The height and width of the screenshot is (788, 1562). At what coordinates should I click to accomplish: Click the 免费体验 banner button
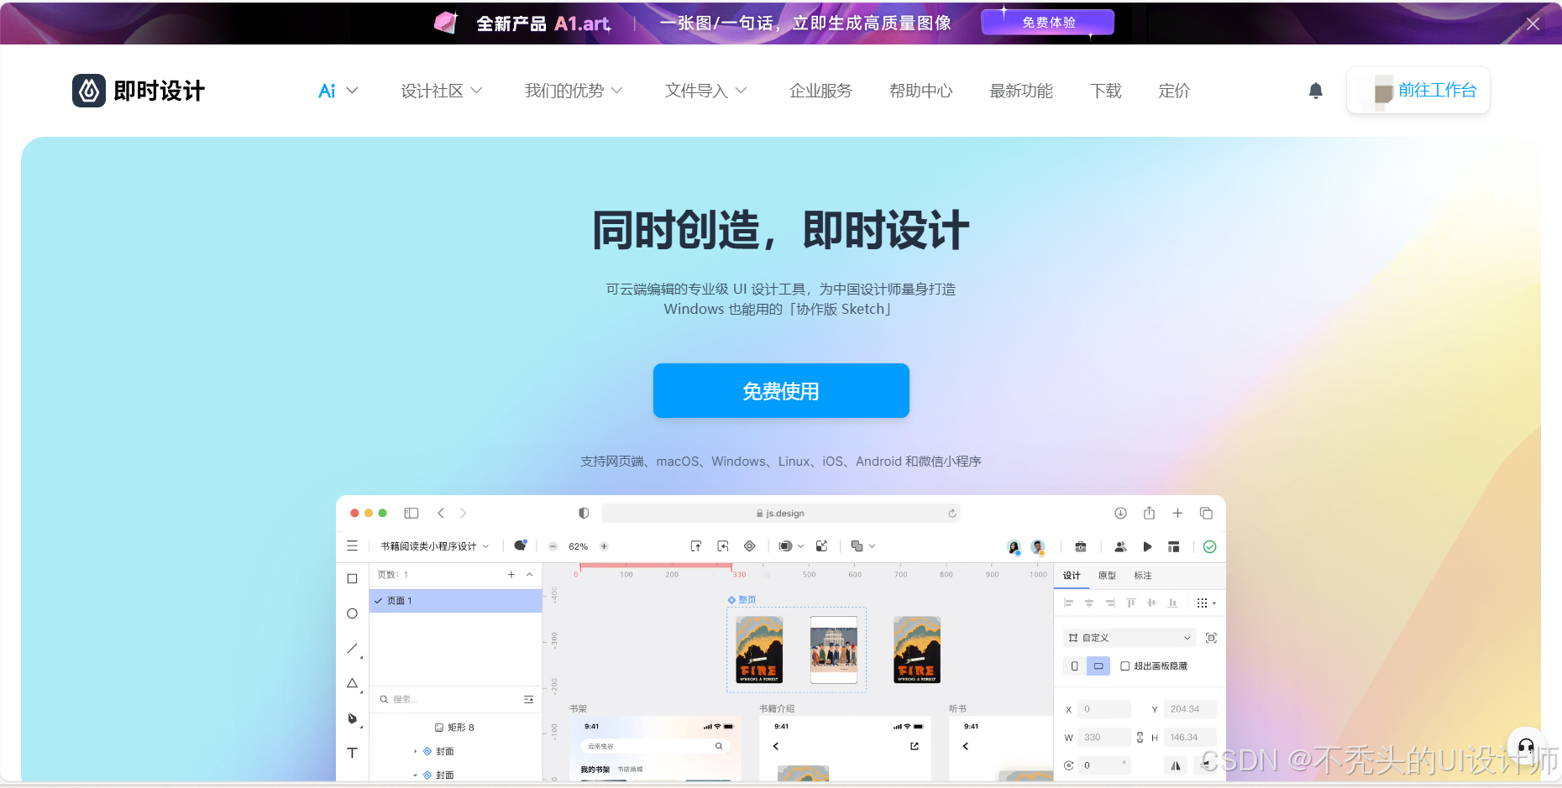[1048, 23]
